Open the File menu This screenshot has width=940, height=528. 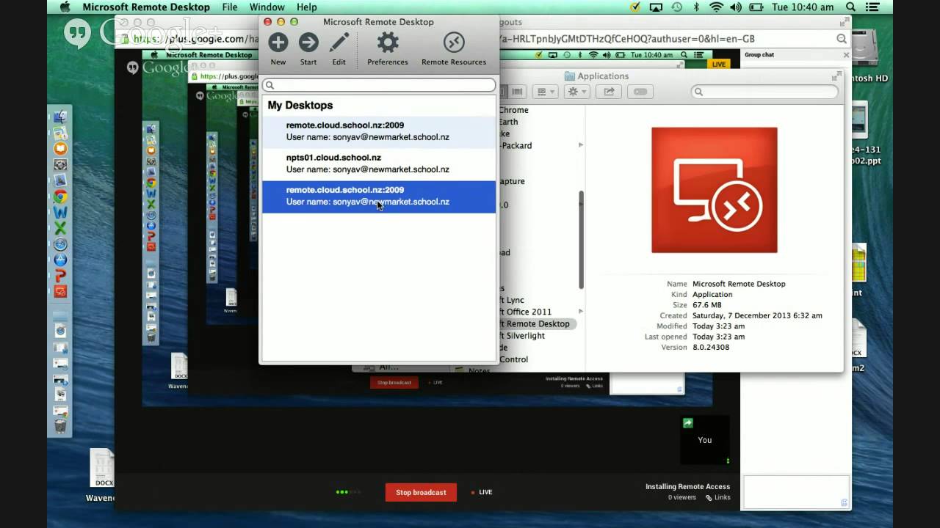click(230, 7)
